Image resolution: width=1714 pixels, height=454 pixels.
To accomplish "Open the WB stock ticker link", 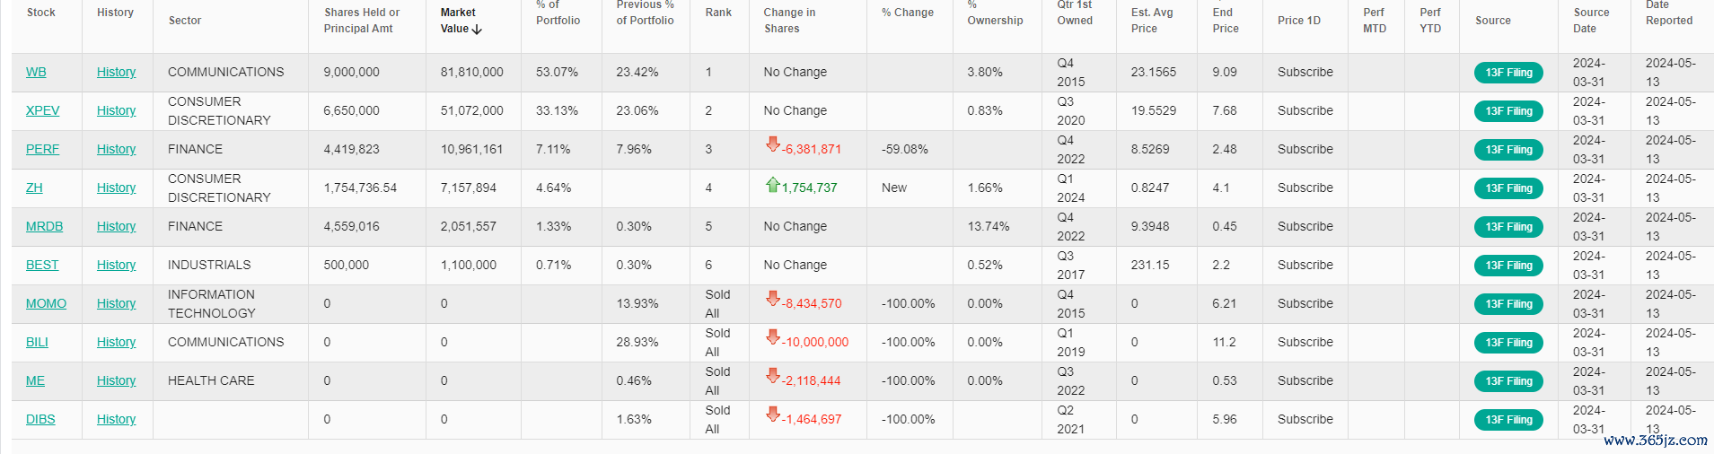I will [x=36, y=72].
